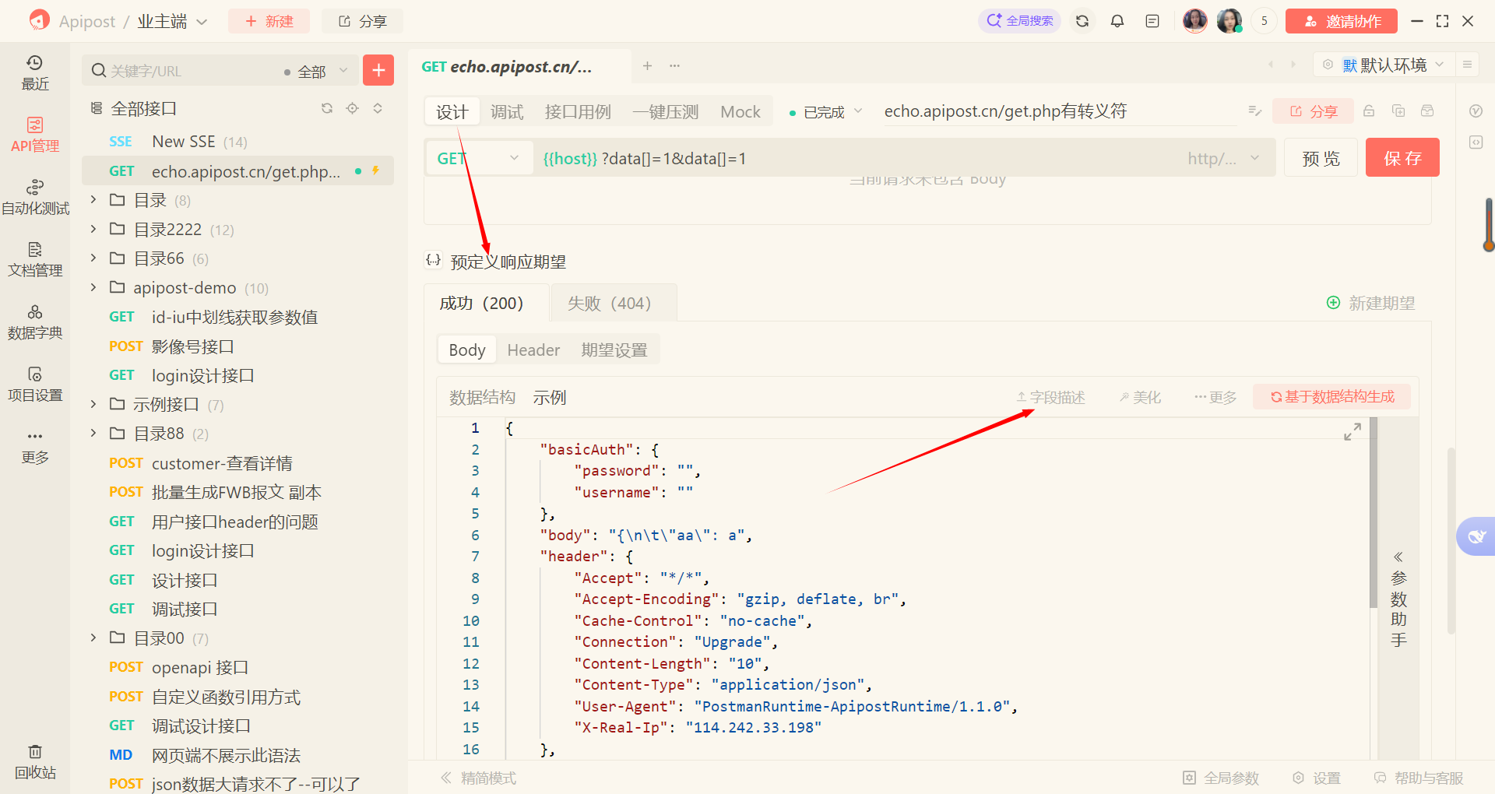Switch to the Header response tab
This screenshot has height=794, width=1495.
533,350
